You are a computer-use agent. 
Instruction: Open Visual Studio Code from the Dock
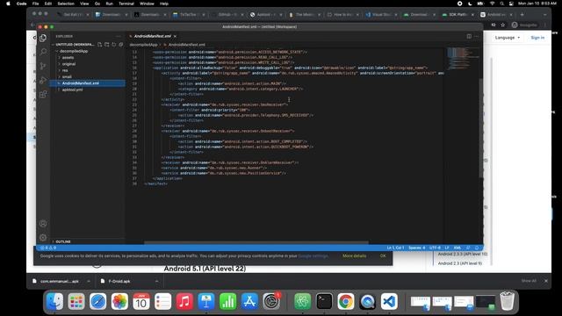[x=389, y=301]
